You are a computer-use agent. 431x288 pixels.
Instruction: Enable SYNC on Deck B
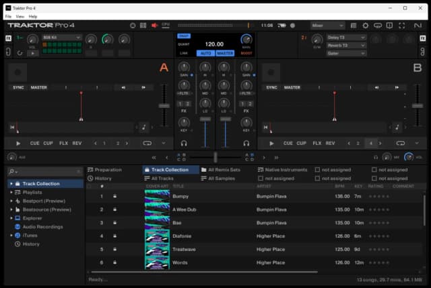[271, 87]
